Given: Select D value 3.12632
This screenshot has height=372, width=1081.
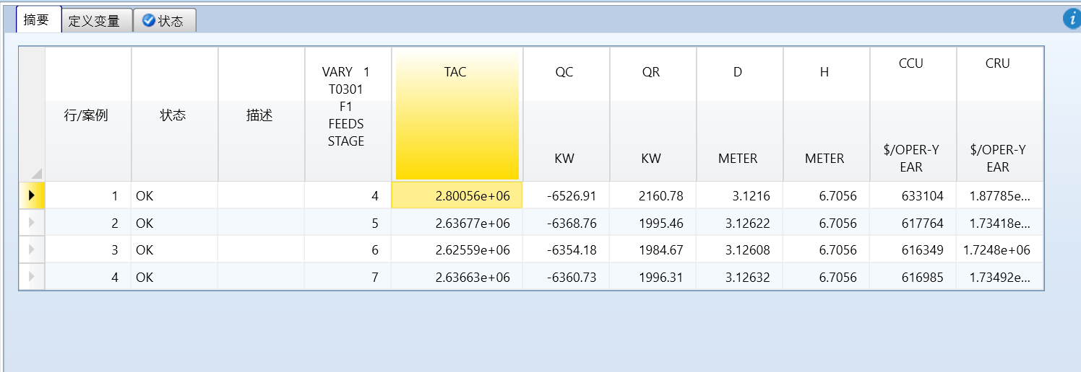Looking at the screenshot, I should [739, 276].
